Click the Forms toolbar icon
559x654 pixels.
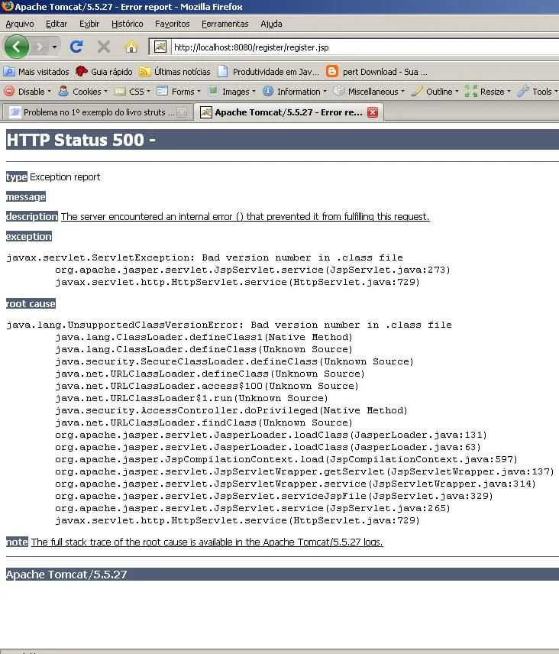click(x=162, y=91)
